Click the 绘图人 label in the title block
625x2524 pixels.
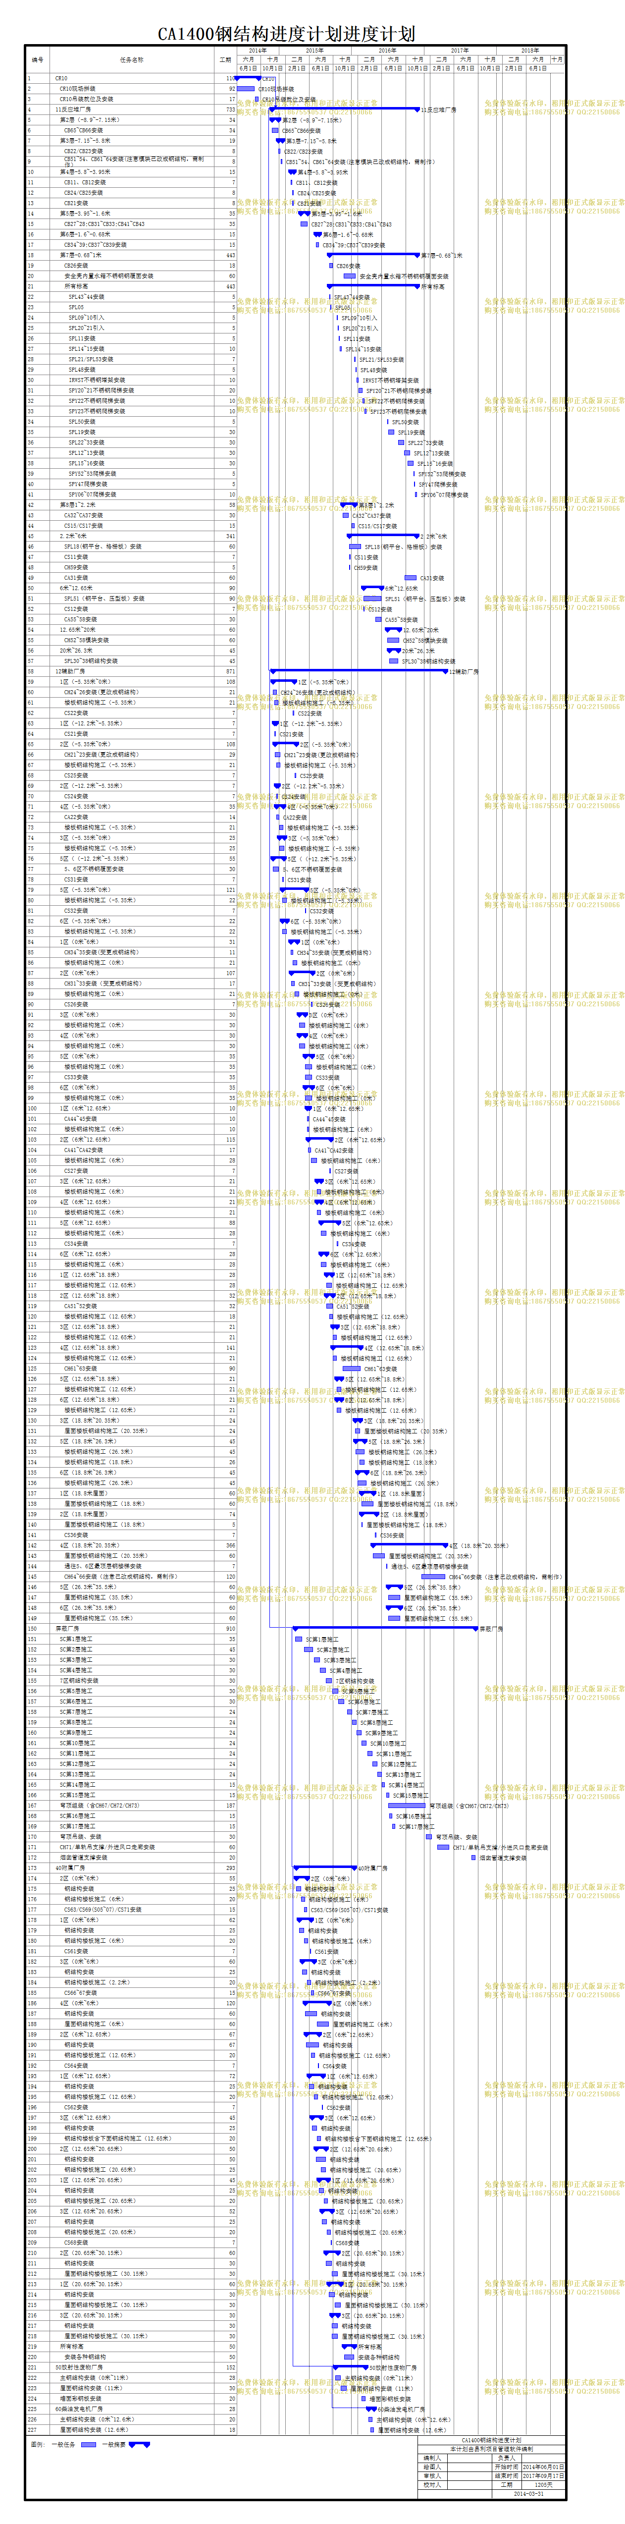click(432, 2467)
